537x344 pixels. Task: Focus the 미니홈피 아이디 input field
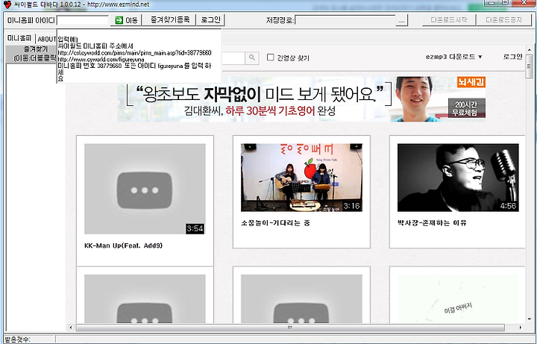(x=83, y=20)
